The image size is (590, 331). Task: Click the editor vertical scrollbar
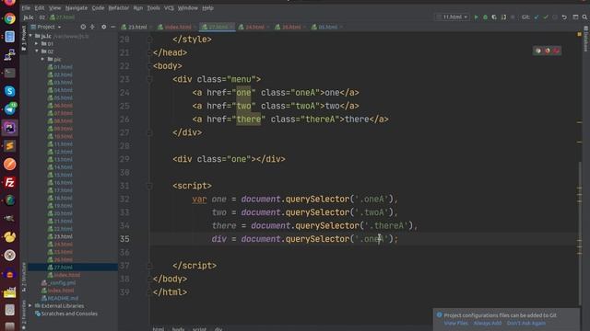coord(580,233)
